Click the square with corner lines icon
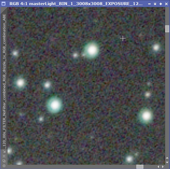 tap(4, 156)
